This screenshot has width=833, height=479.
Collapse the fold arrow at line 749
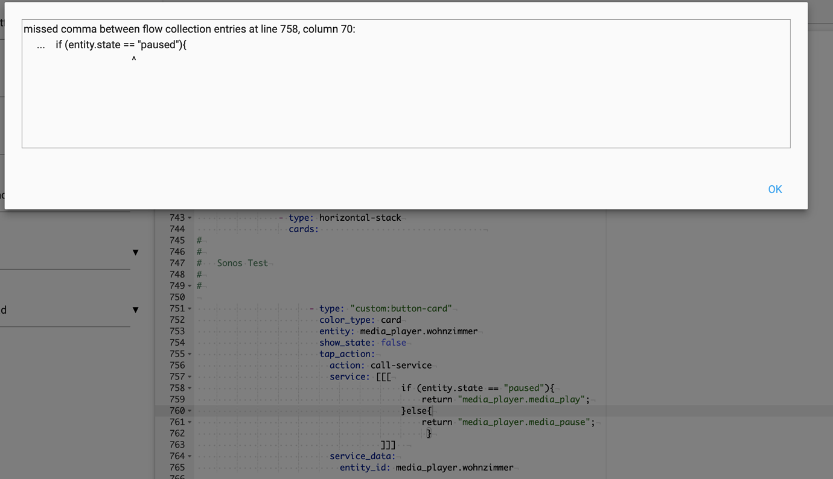pos(190,286)
